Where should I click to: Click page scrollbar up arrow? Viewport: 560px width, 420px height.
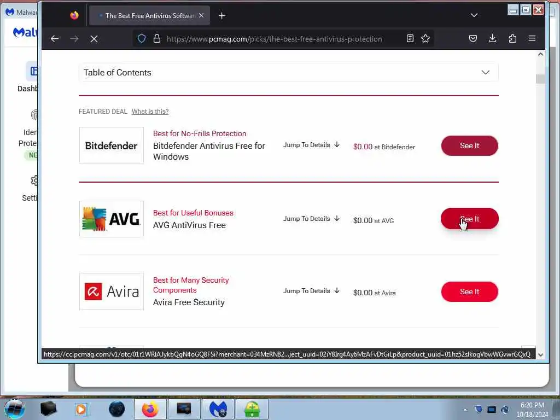click(x=540, y=54)
